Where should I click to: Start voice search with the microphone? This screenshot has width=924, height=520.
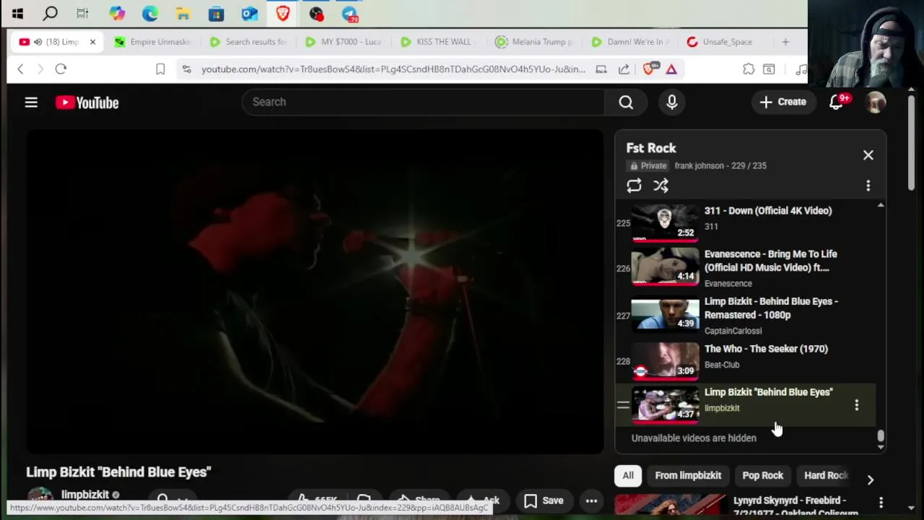(672, 103)
